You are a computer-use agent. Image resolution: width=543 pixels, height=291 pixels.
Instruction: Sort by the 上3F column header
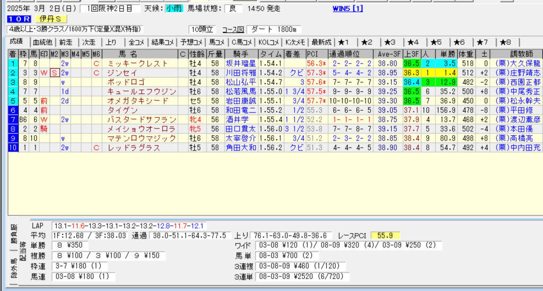tap(411, 54)
